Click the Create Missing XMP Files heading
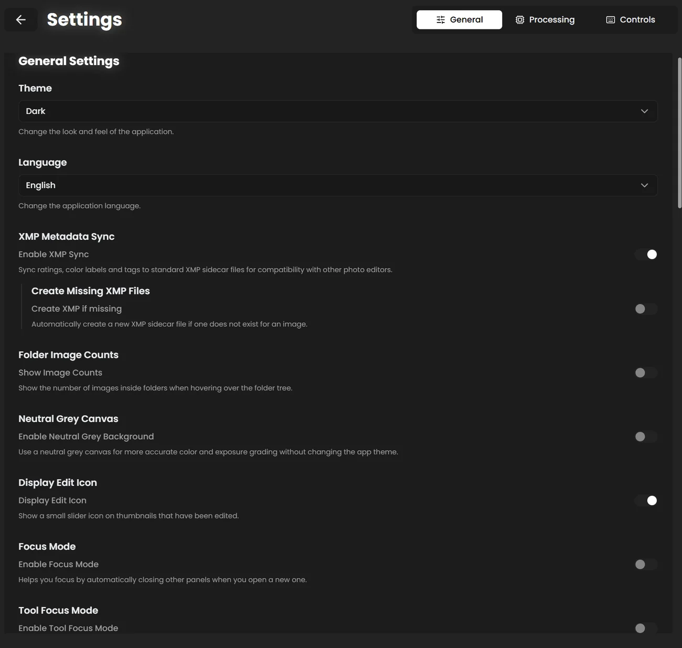 [91, 291]
